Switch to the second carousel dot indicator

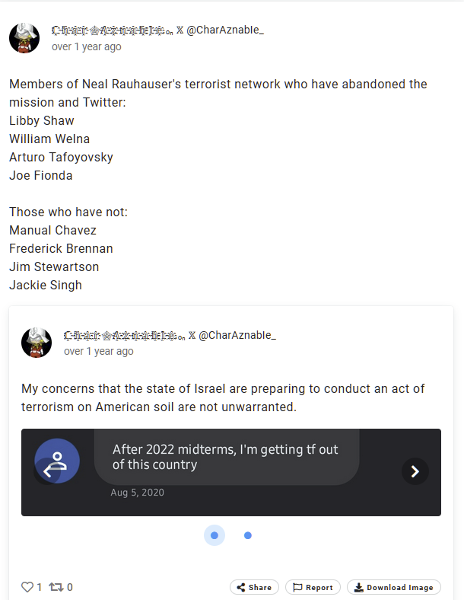pos(248,535)
